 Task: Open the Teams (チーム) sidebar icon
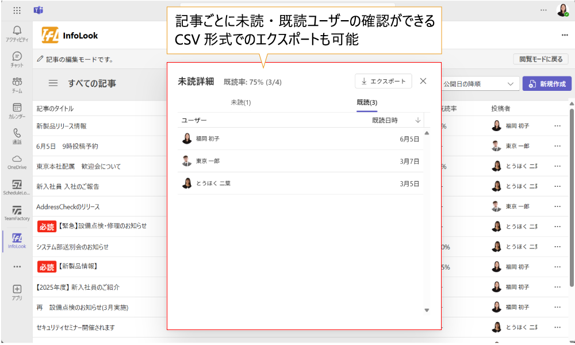pyautogui.click(x=17, y=84)
